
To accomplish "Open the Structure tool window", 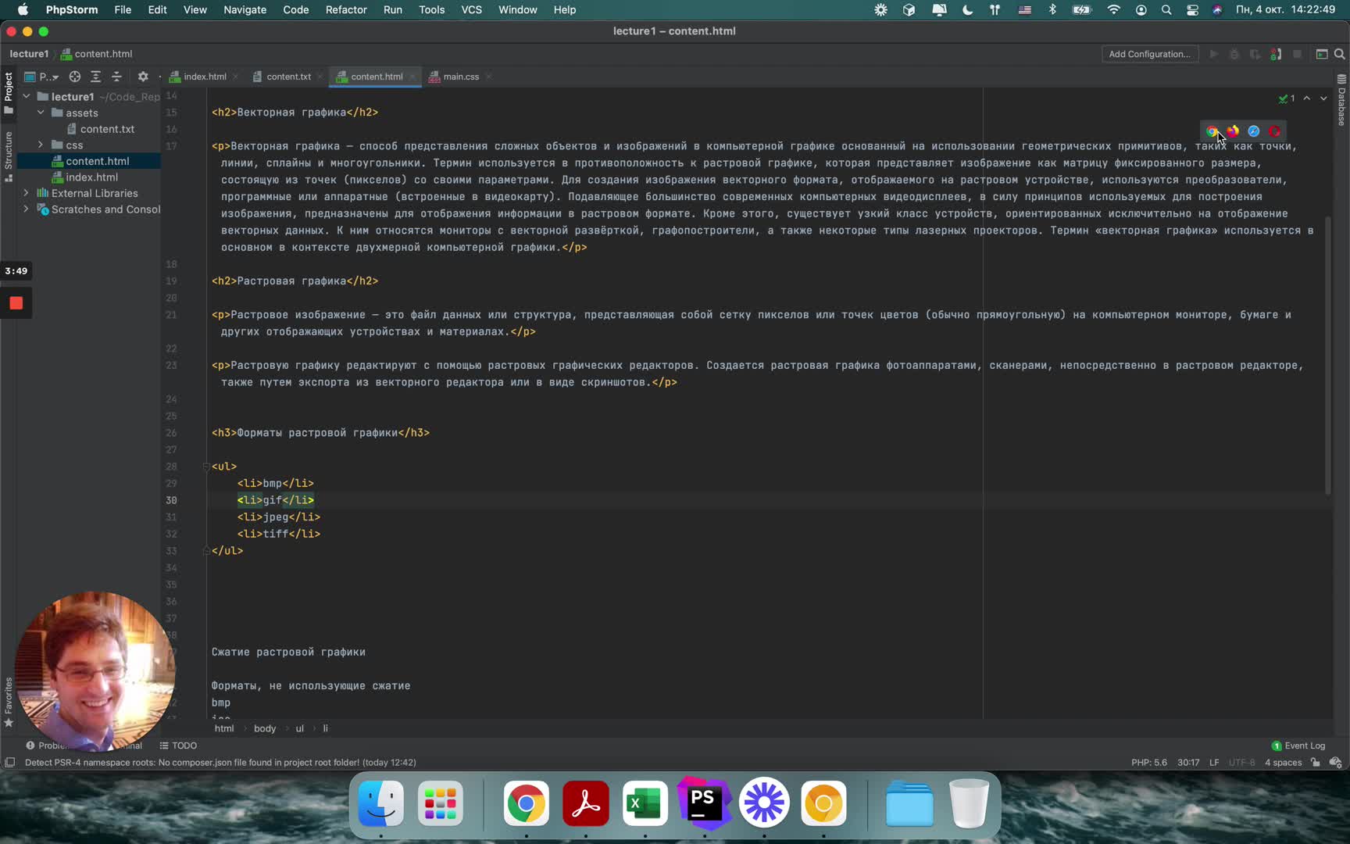I will click(x=9, y=156).
